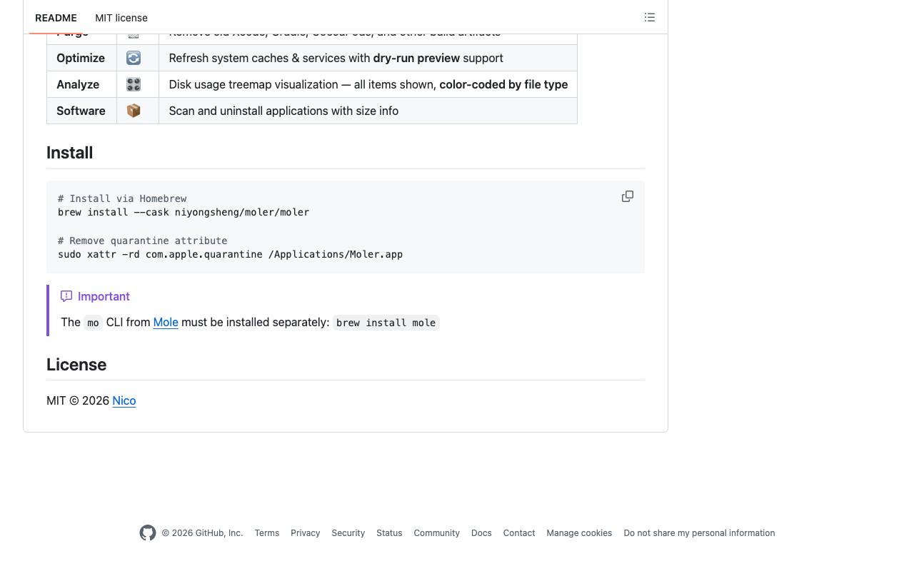Switch to the README tab
Screen dimensions: 914x571
pos(56,18)
